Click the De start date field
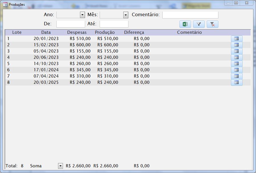Image resolution: width=256 pixels, height=173 pixels. (x=71, y=24)
